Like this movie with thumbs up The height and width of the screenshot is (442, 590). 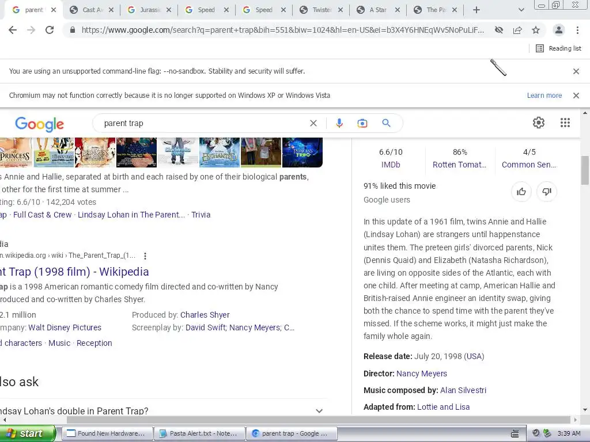click(521, 192)
